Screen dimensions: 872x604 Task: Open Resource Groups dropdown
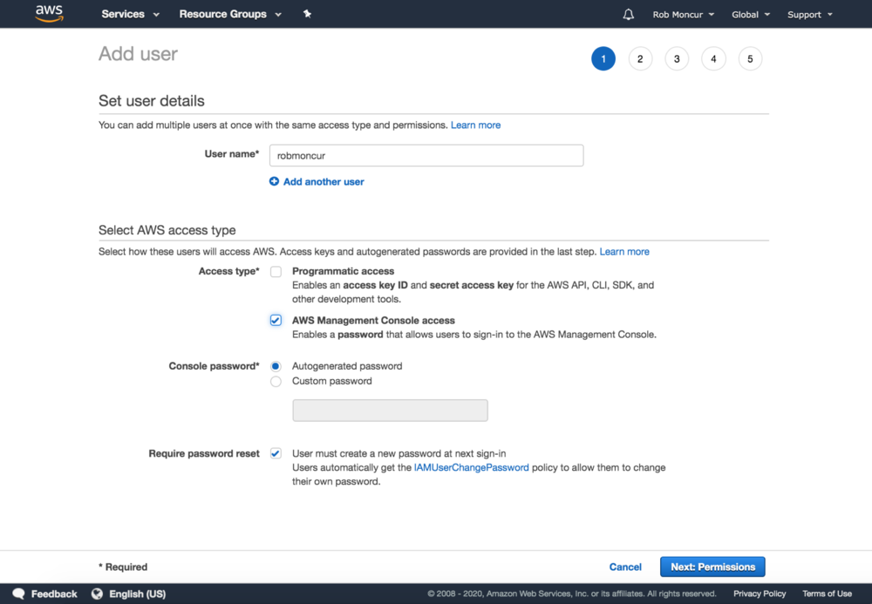coord(230,15)
